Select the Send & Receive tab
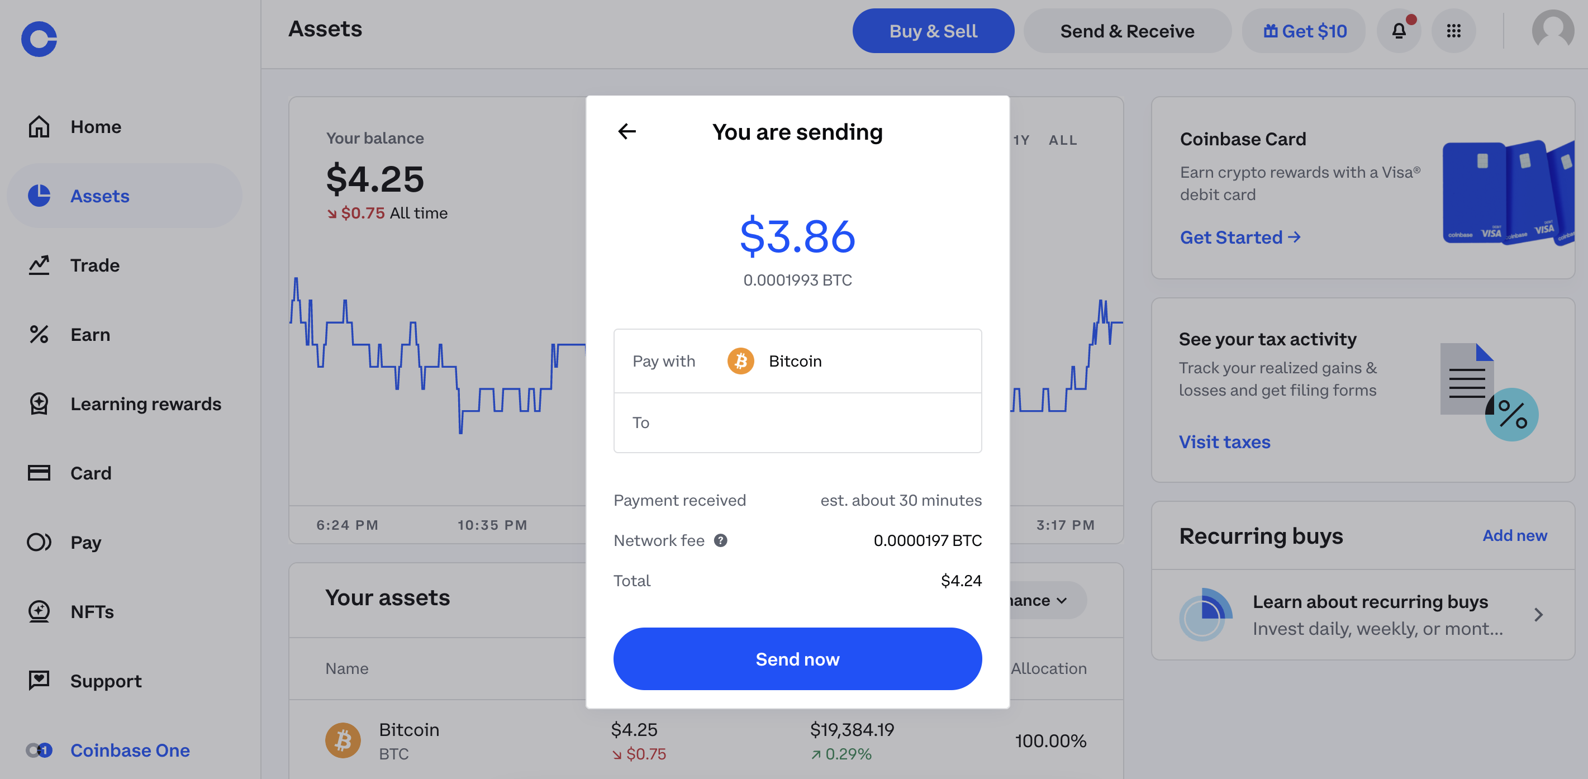 tap(1127, 30)
